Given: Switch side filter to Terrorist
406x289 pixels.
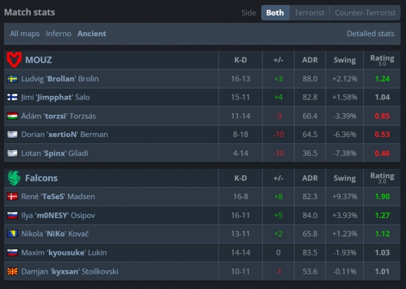Looking at the screenshot, I should tap(310, 12).
